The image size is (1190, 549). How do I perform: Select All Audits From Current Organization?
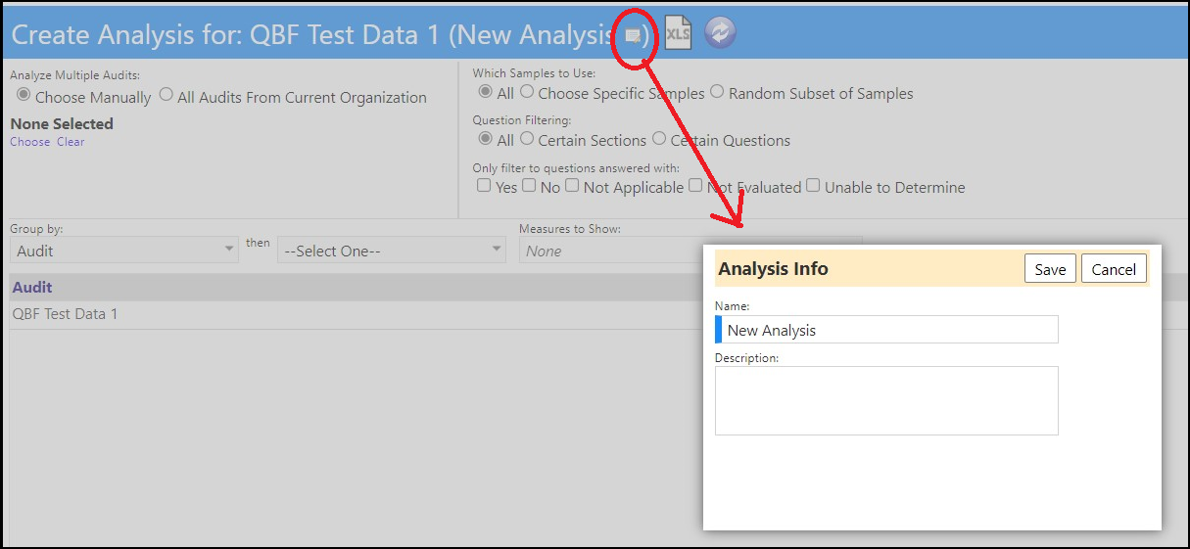166,95
